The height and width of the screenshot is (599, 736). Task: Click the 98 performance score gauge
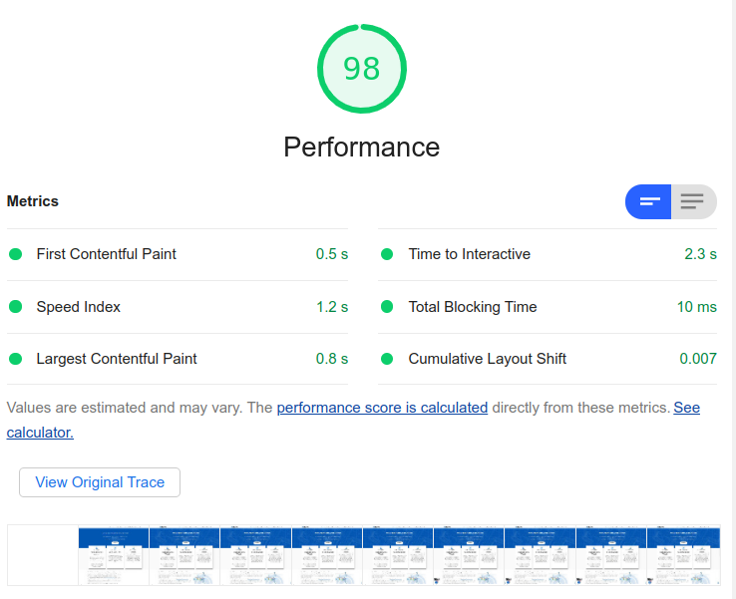[x=361, y=69]
